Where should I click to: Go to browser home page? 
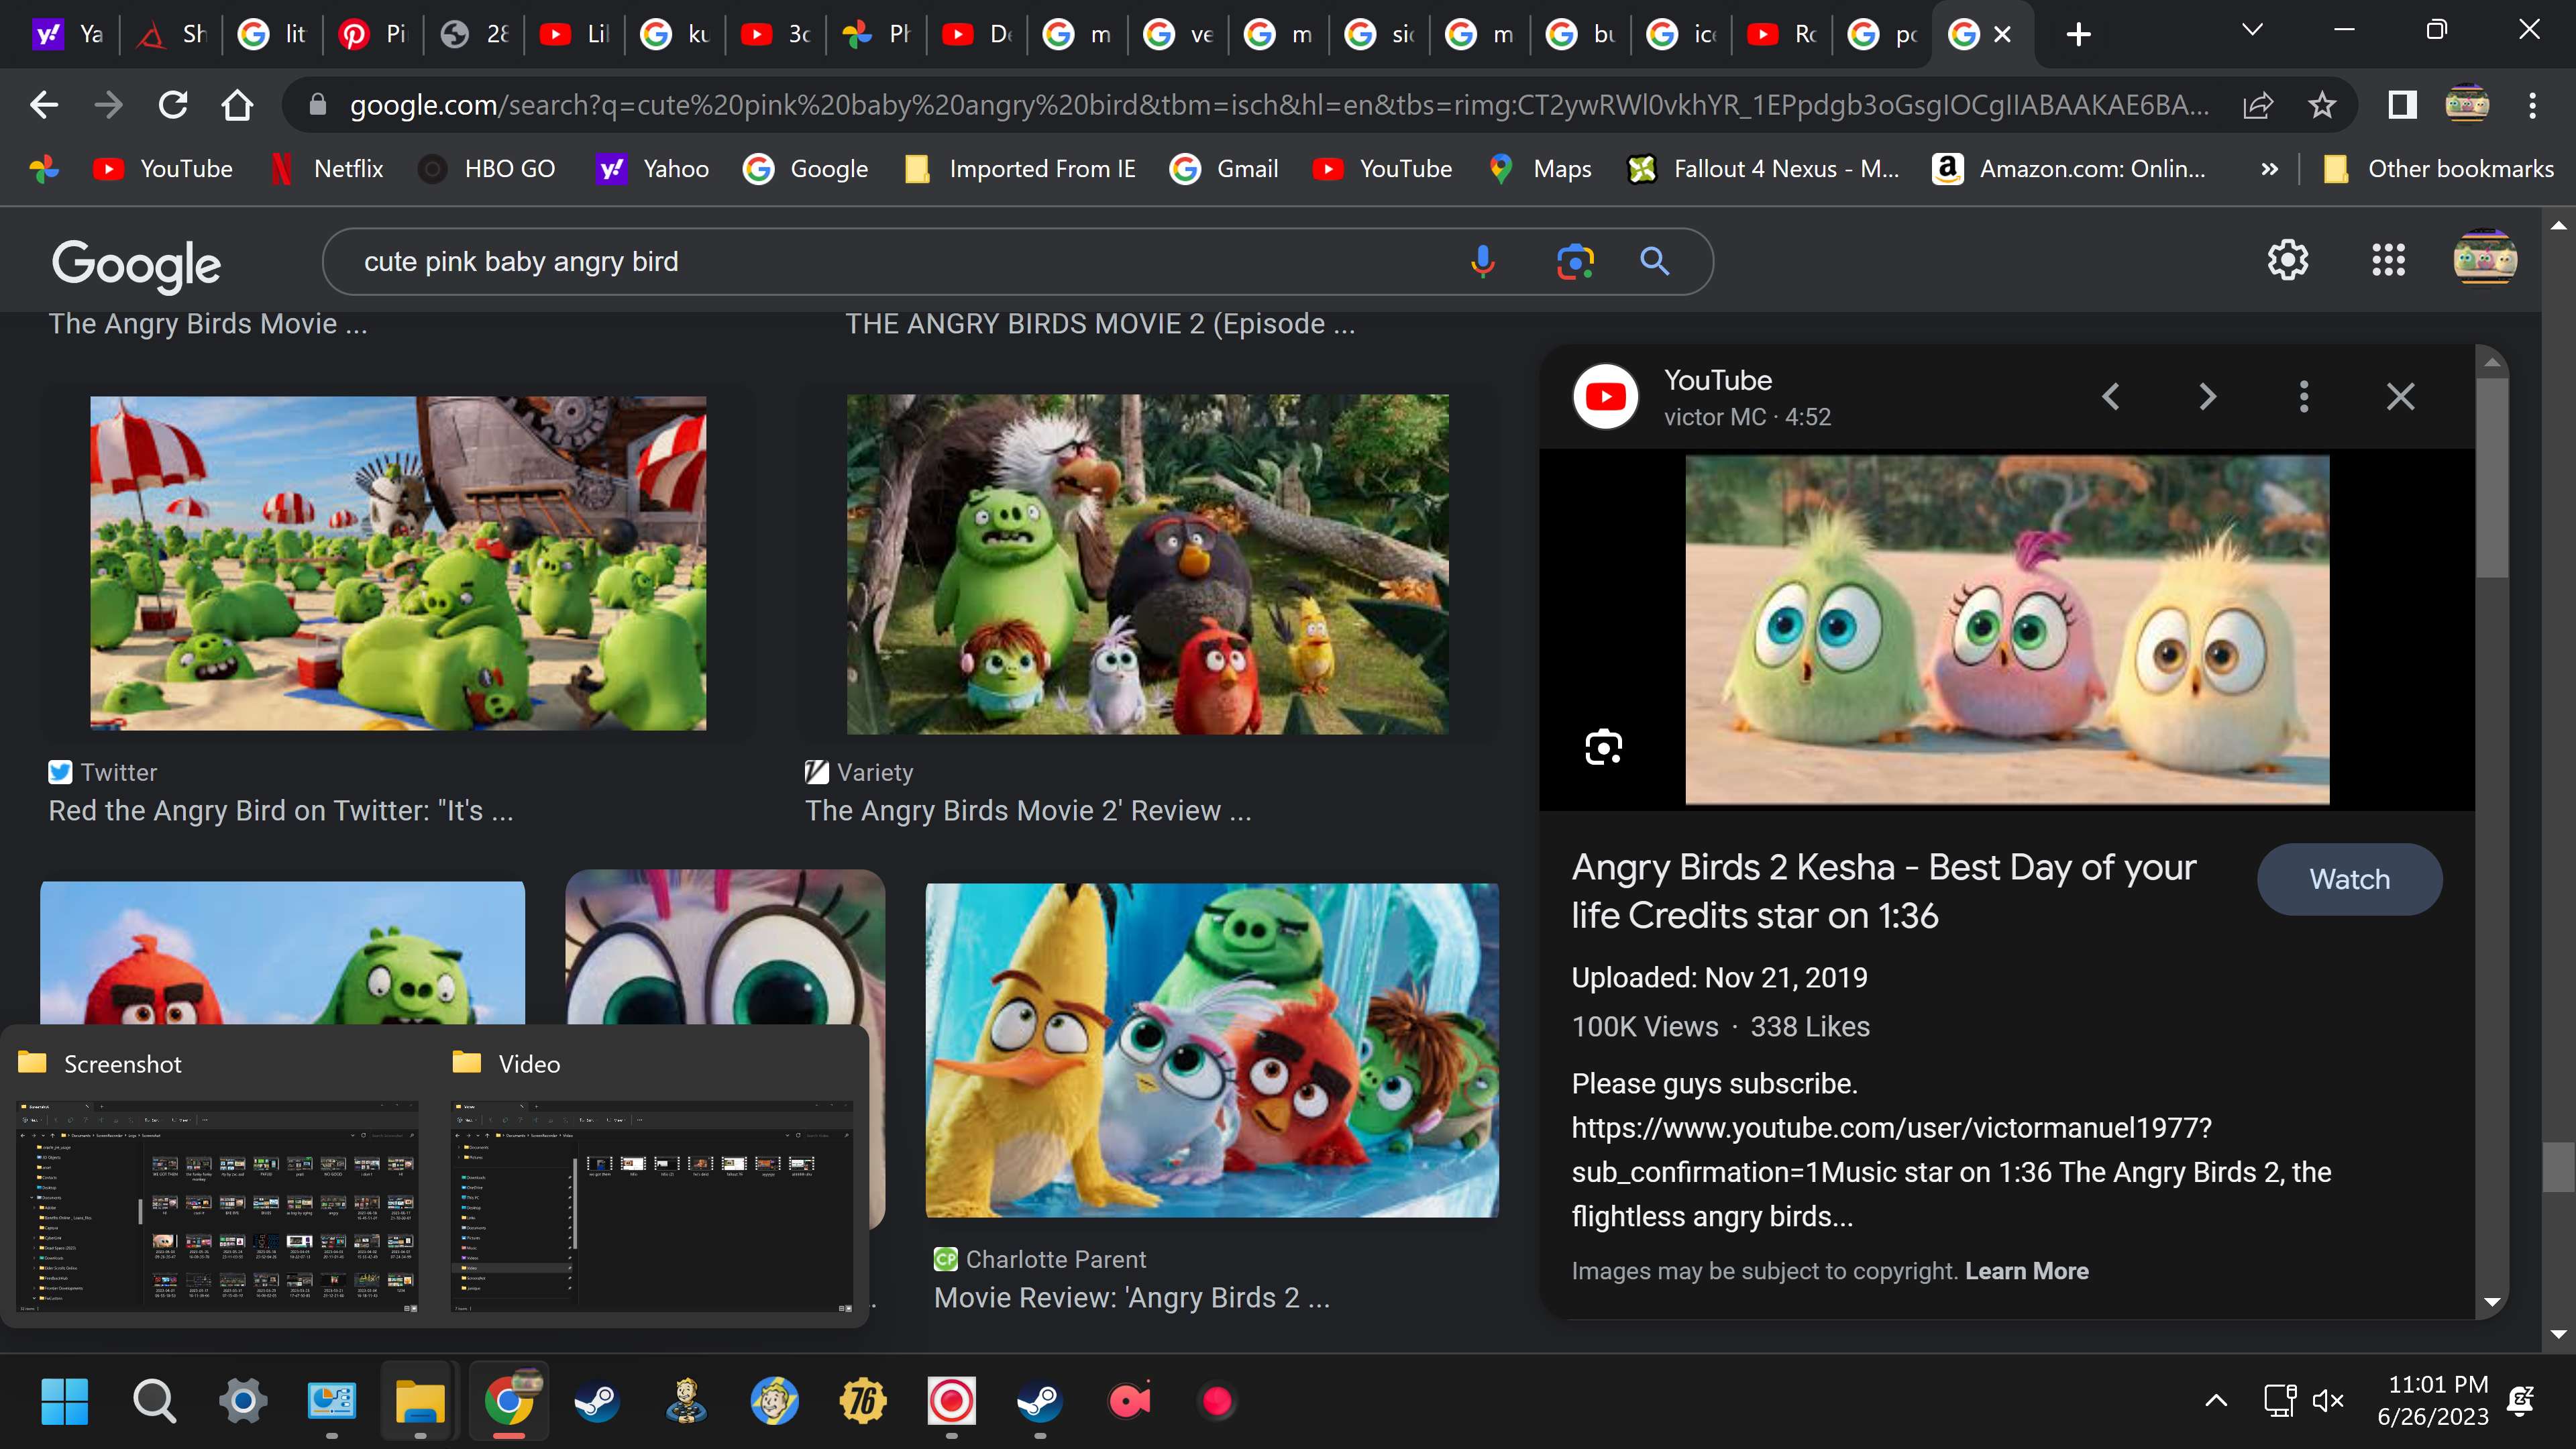pos(237,105)
